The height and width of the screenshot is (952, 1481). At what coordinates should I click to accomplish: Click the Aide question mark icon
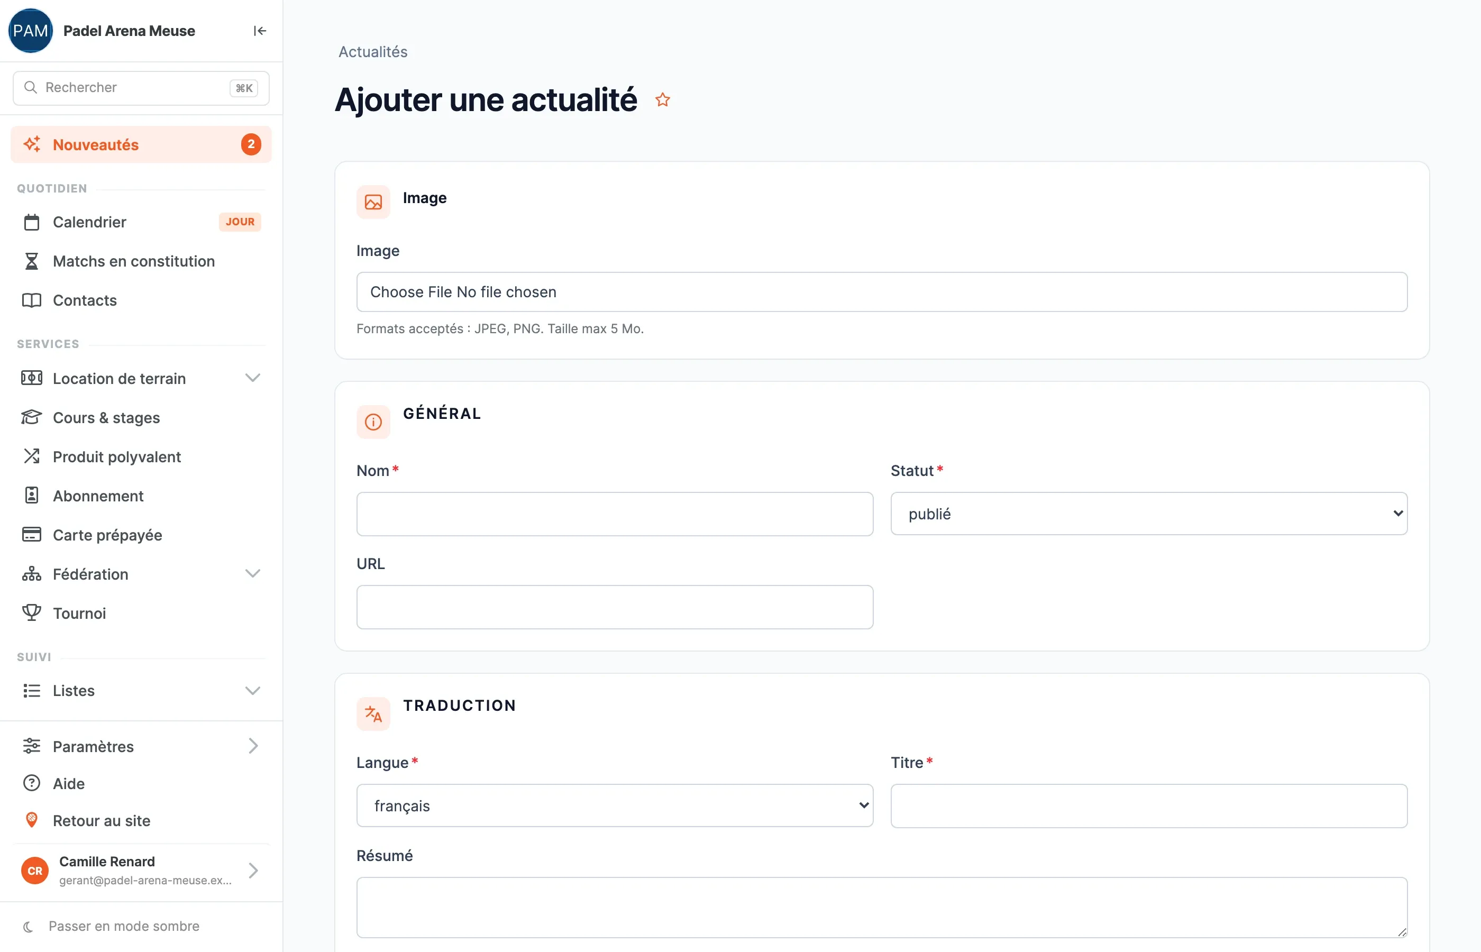(32, 783)
